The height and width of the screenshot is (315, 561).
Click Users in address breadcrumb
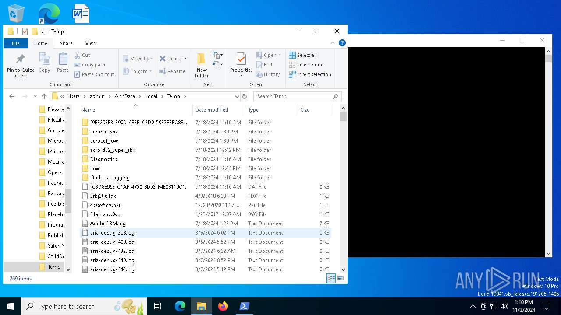coord(74,96)
